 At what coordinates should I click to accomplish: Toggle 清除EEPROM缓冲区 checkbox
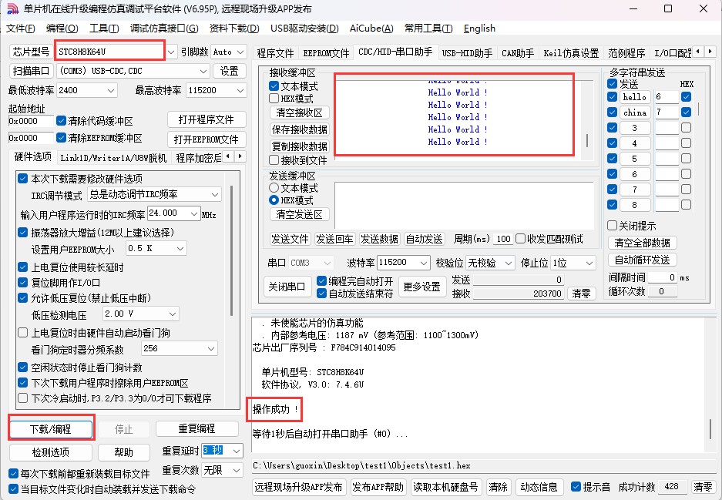pos(61,138)
